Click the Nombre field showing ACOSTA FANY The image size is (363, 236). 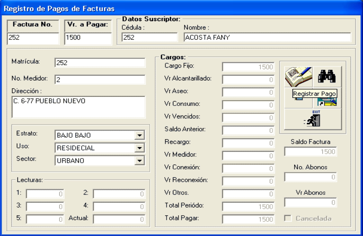point(267,37)
